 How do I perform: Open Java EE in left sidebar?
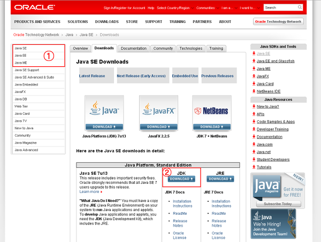point(39,56)
